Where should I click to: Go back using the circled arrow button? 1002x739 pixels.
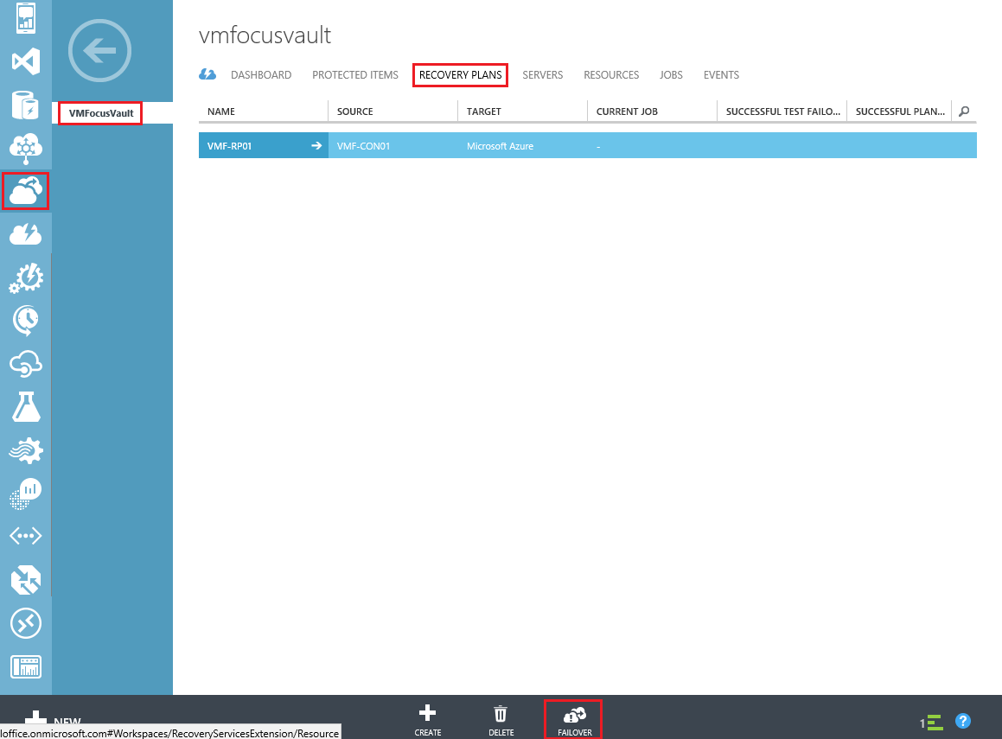click(x=99, y=51)
